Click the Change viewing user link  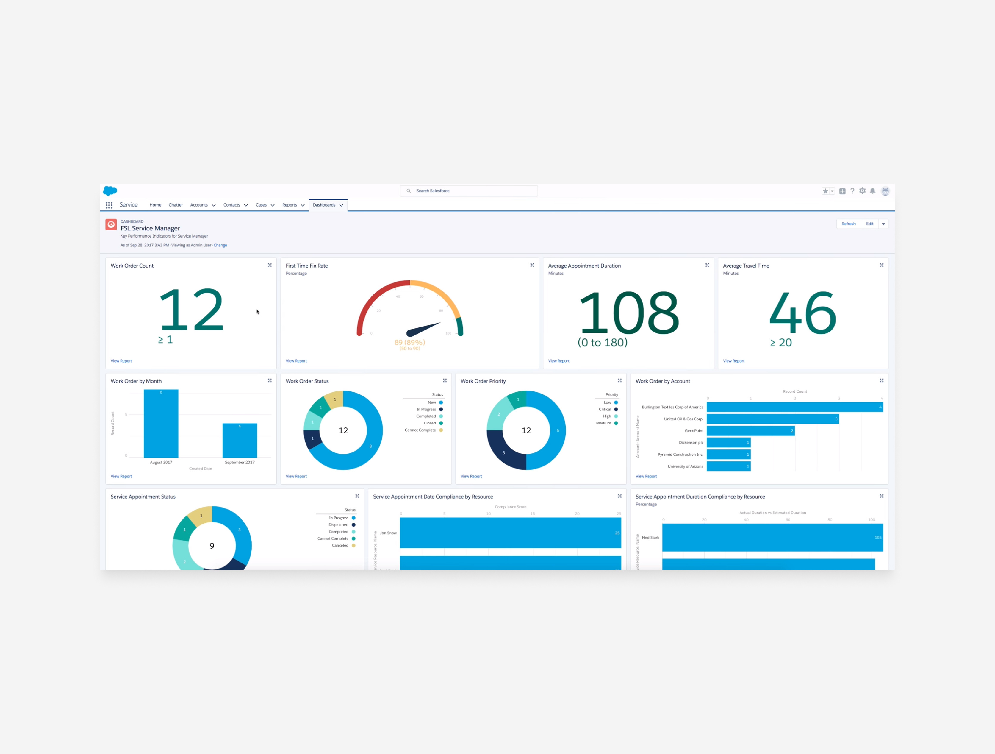pos(220,245)
